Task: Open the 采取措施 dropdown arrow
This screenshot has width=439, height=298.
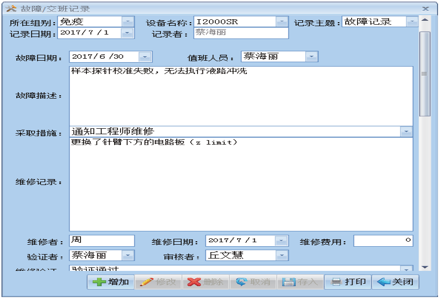Action: [406, 132]
